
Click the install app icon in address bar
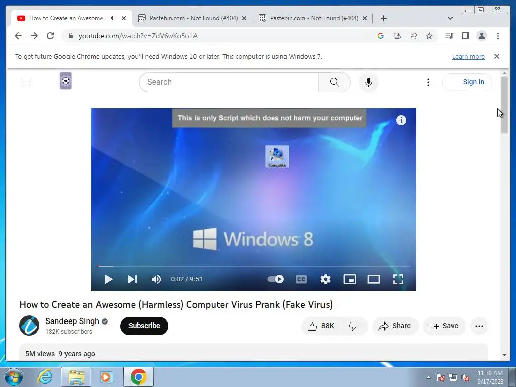pyautogui.click(x=397, y=36)
